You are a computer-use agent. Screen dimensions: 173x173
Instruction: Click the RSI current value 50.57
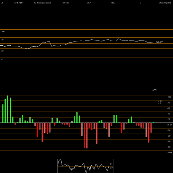pyautogui.click(x=159, y=42)
